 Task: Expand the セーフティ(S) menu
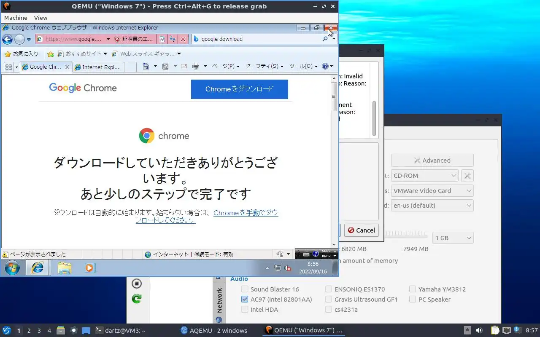click(265, 66)
